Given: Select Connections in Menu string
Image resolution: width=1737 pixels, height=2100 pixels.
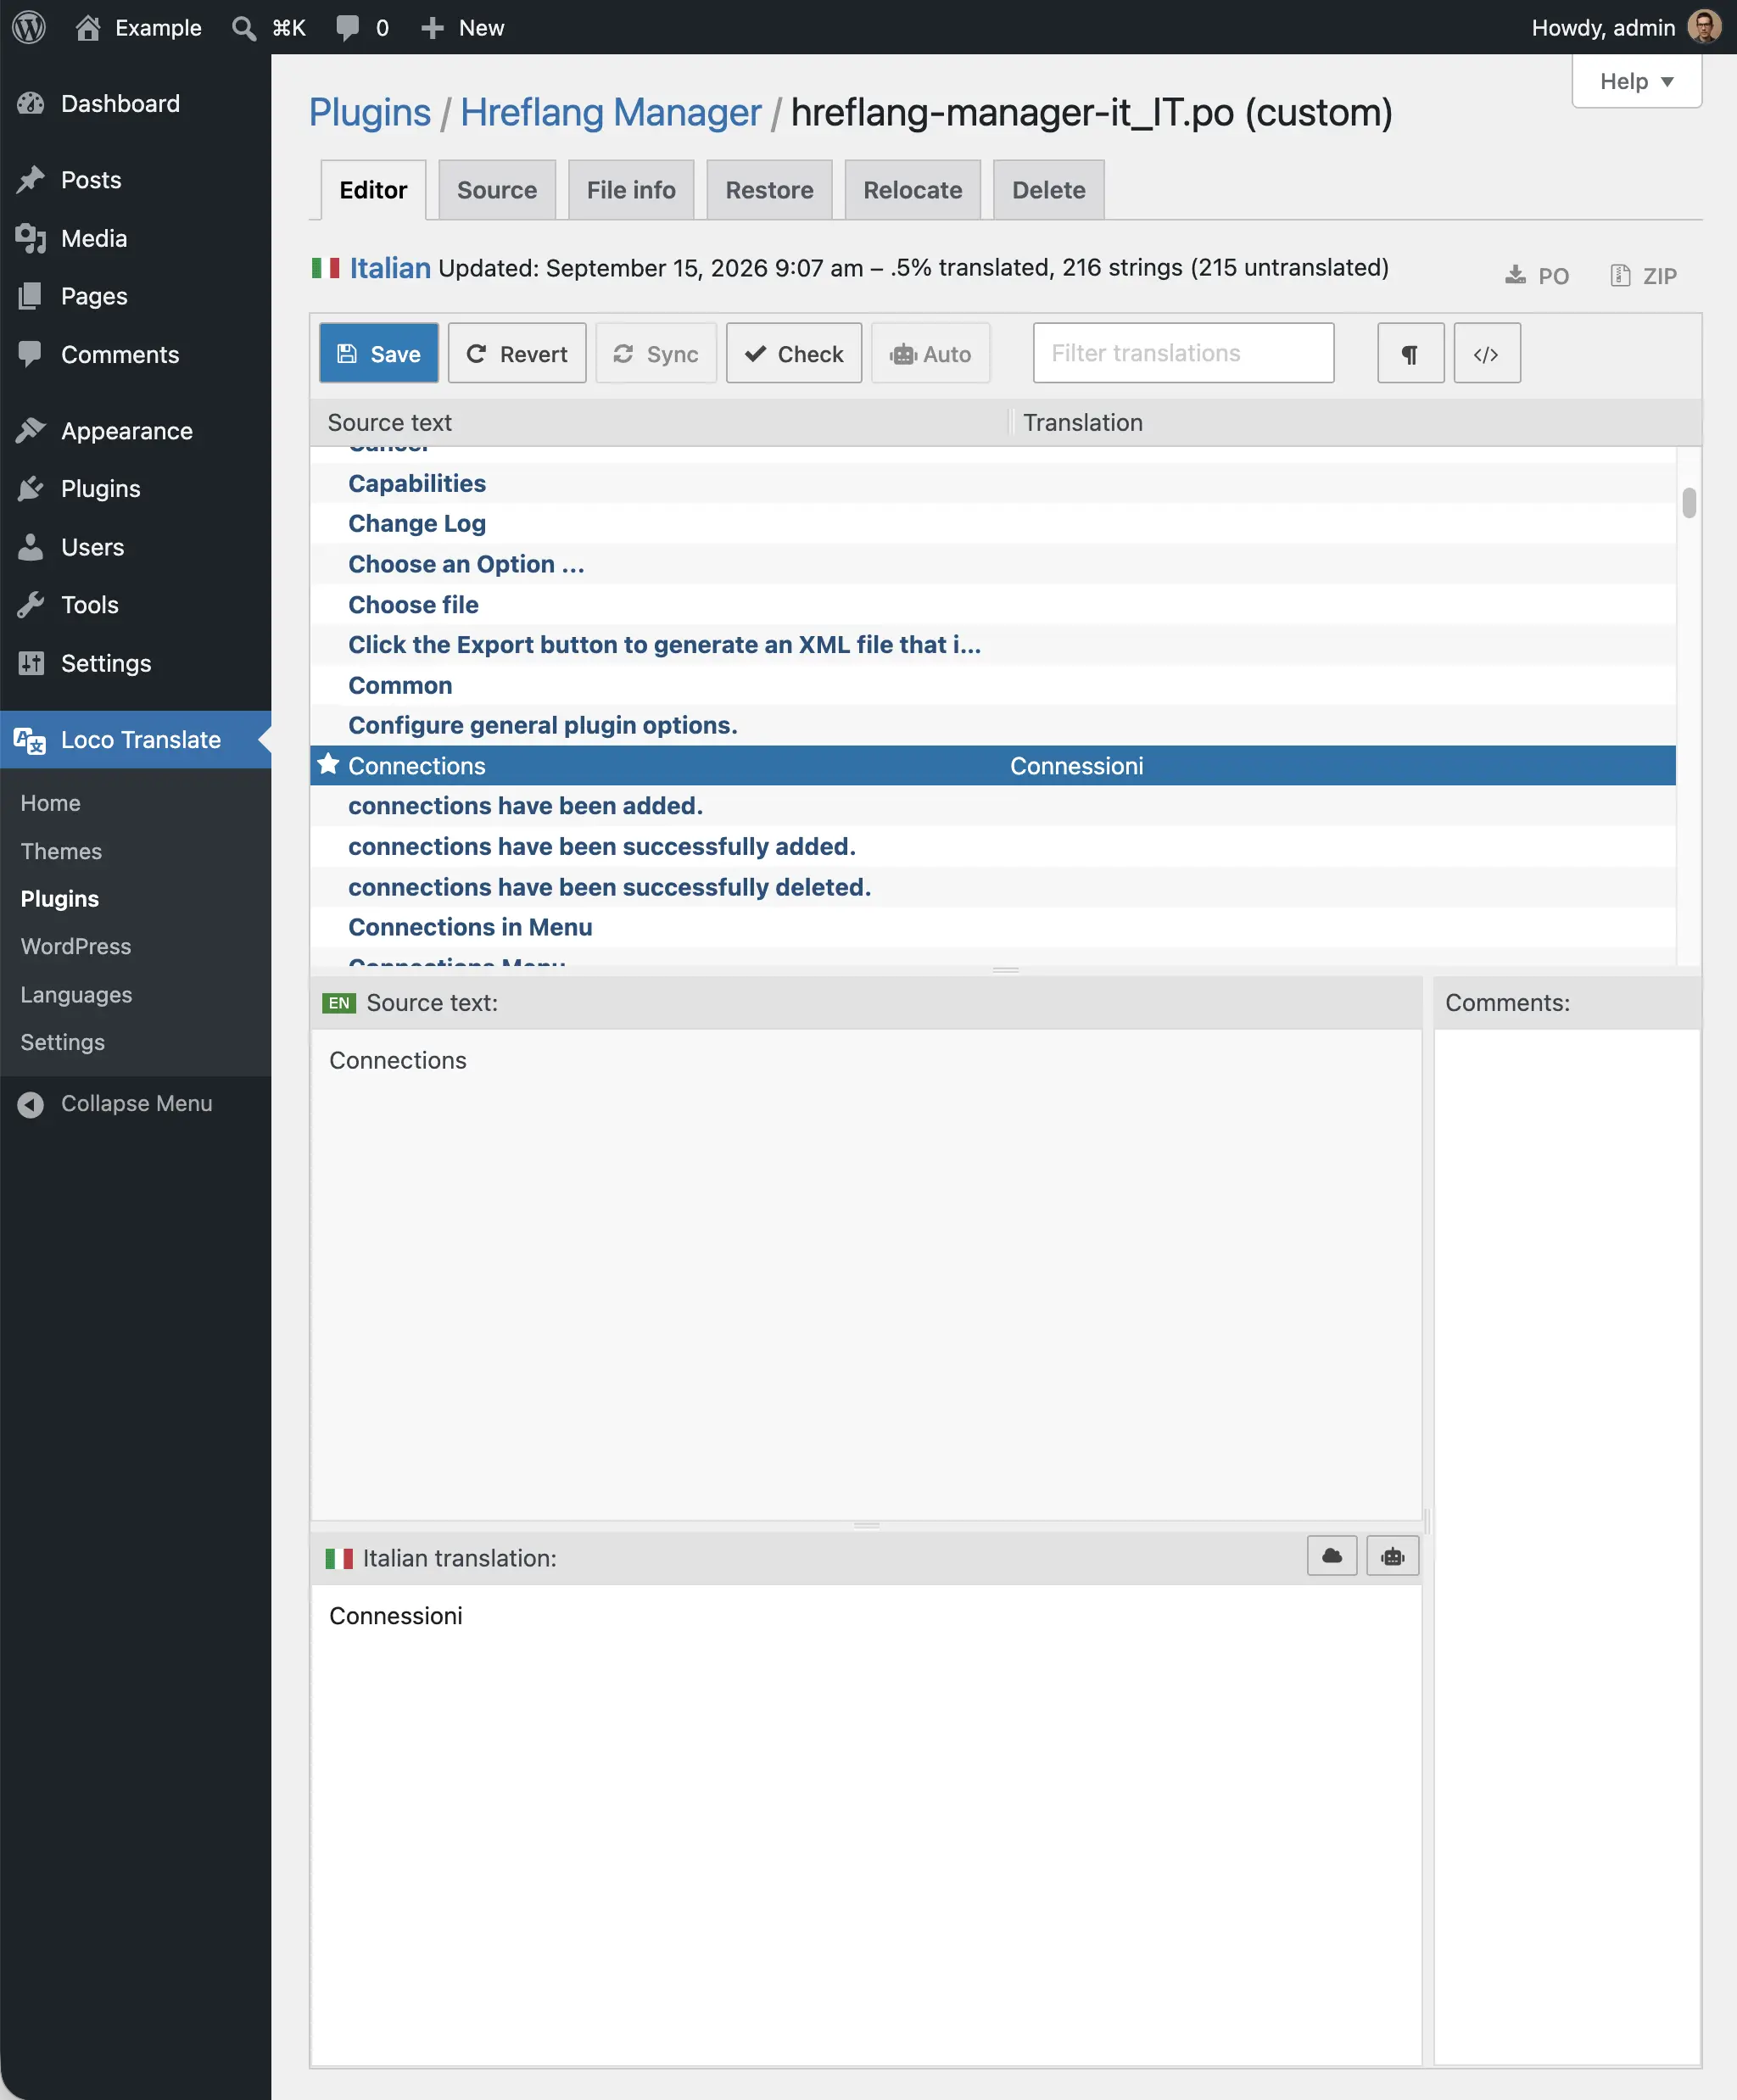Looking at the screenshot, I should point(993,927).
